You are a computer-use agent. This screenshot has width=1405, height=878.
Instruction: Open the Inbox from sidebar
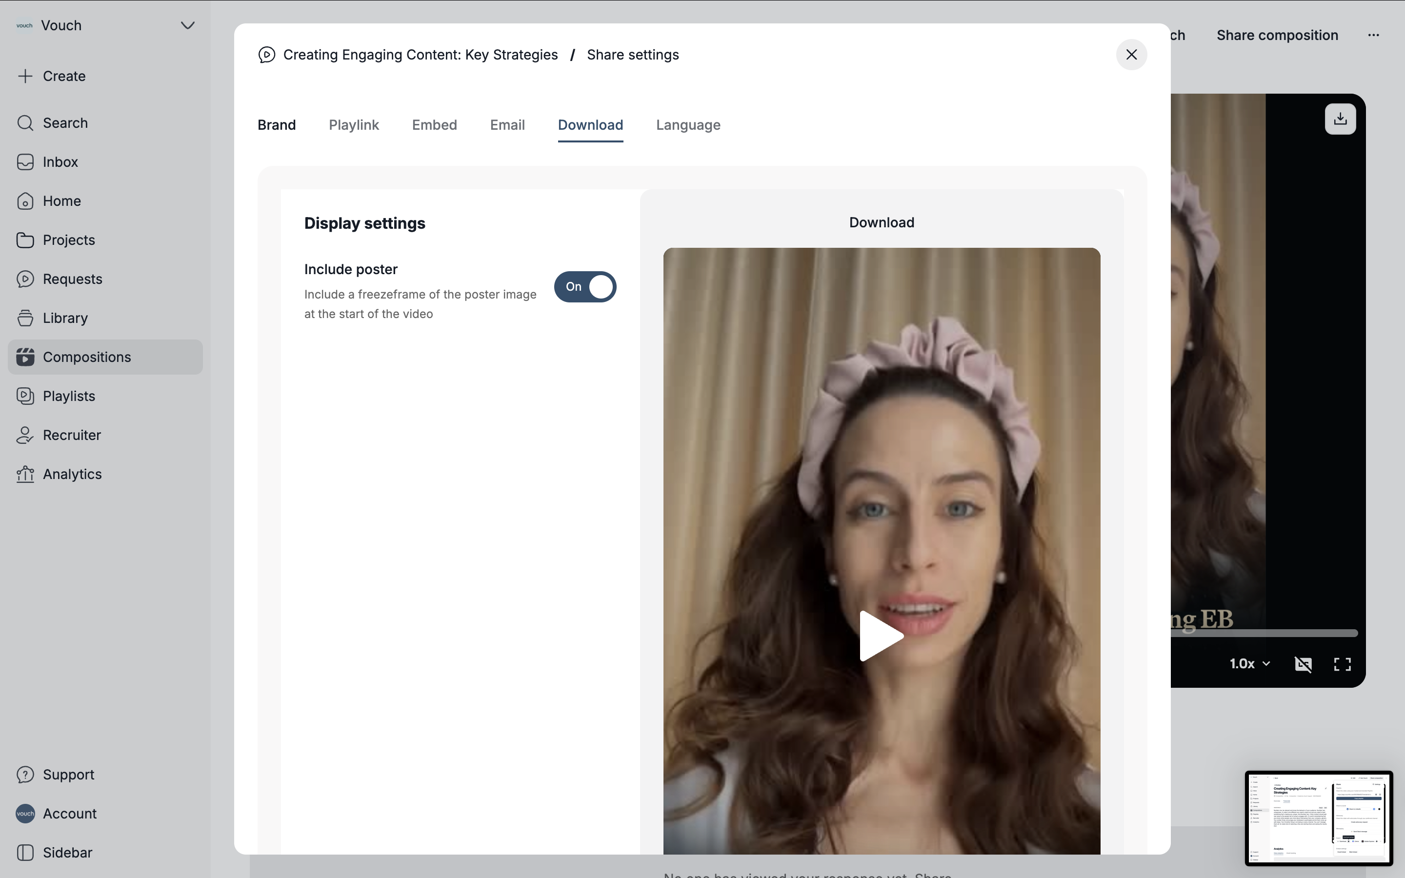coord(60,162)
